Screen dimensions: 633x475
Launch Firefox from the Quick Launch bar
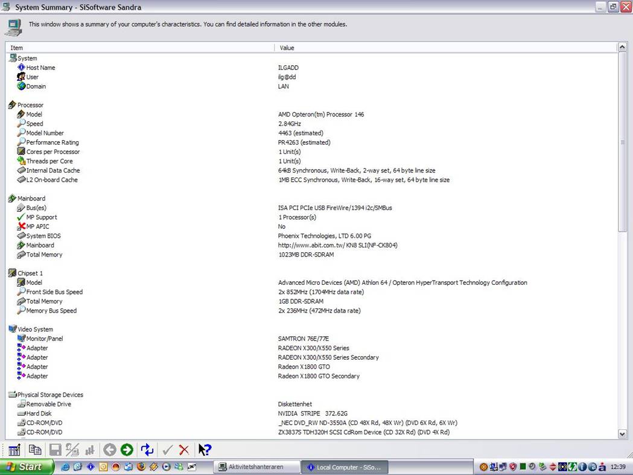[141, 467]
